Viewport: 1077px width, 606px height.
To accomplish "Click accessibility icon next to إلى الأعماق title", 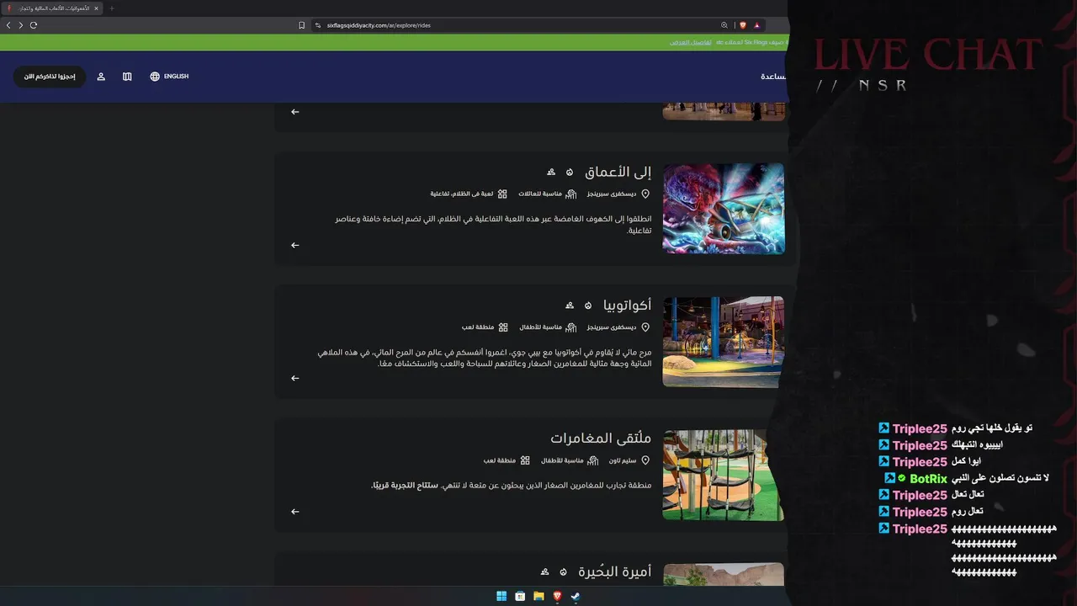I will point(551,172).
